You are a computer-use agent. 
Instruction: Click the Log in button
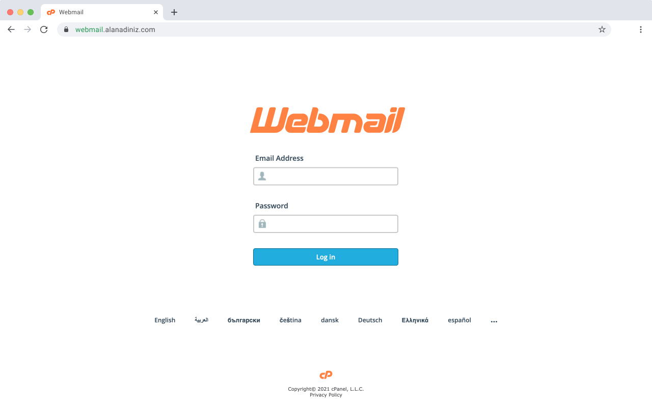(325, 257)
